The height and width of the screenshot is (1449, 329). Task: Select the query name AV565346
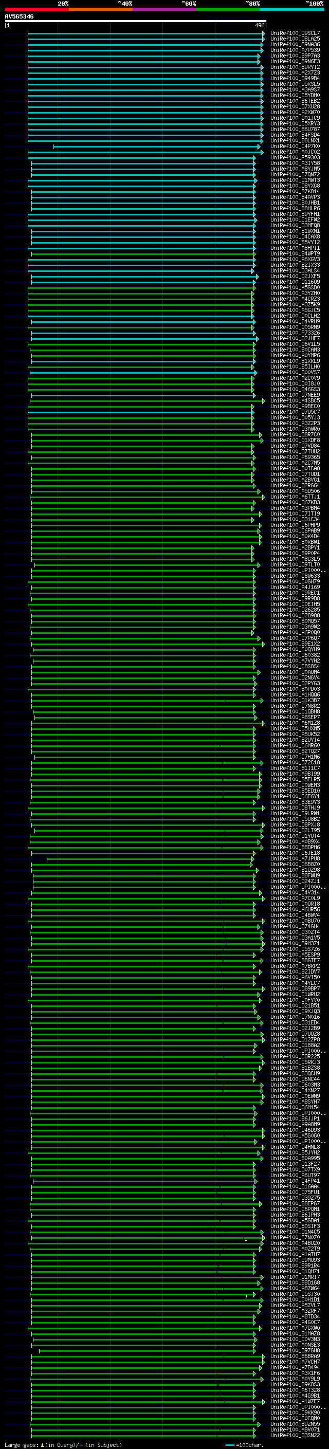[19, 16]
